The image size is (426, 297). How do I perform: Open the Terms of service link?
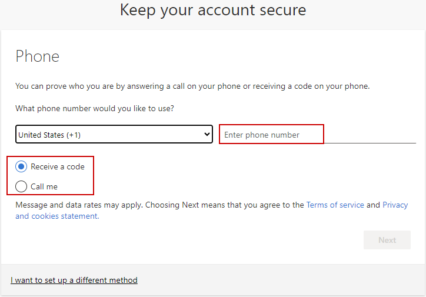click(x=335, y=205)
